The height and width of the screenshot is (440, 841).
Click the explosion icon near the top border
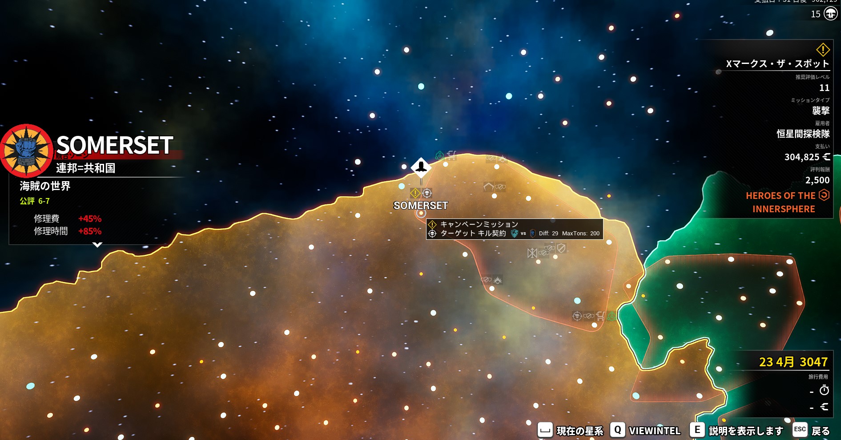click(503, 158)
